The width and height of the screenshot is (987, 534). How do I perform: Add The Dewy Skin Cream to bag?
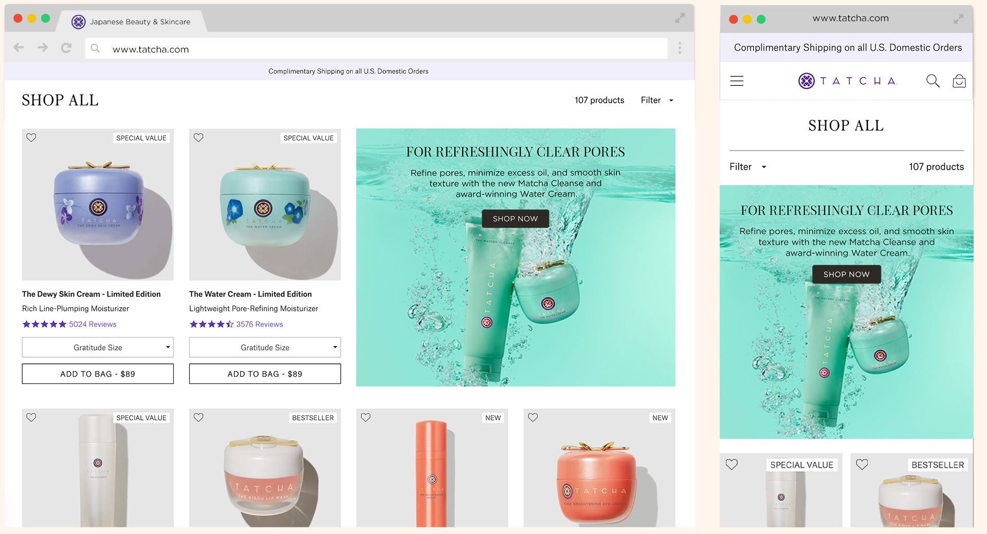98,374
